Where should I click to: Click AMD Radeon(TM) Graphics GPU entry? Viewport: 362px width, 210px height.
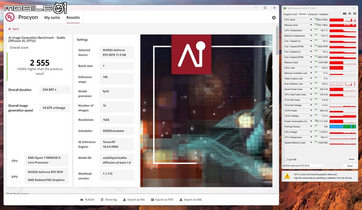click(46, 180)
